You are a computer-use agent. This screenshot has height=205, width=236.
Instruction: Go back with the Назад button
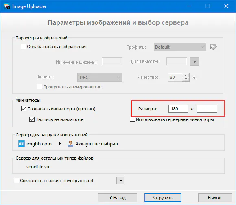point(118,198)
